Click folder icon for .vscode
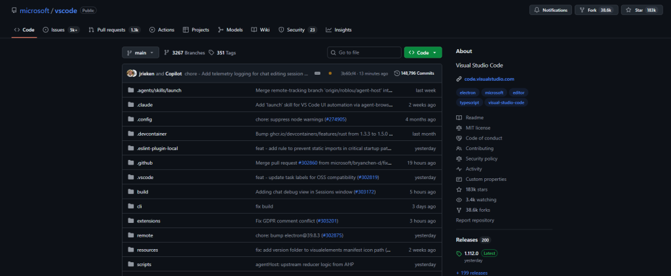Screen dimensions: 671x276 click(131, 177)
